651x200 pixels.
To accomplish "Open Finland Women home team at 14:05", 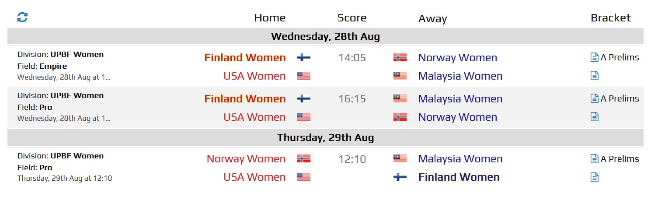I will (x=245, y=57).
